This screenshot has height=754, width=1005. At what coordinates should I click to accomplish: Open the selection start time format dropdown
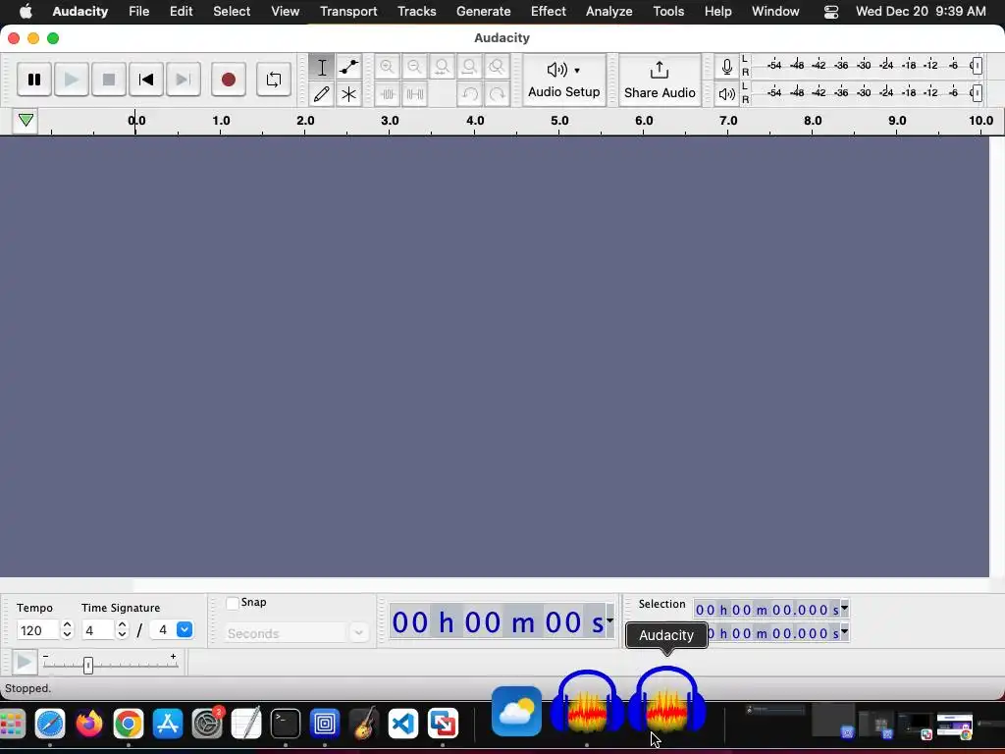click(x=845, y=607)
